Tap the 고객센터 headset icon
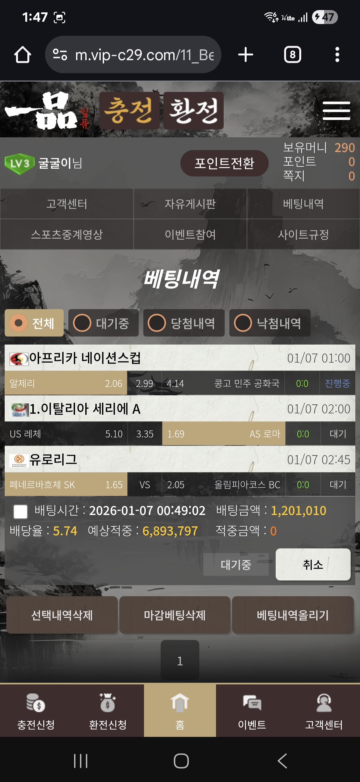360x782 pixels. pos(324,702)
